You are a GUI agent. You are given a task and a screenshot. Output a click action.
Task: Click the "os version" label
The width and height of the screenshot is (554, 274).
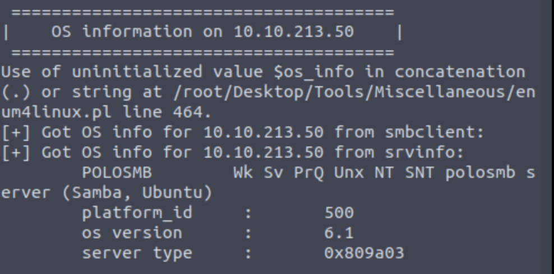[131, 233]
